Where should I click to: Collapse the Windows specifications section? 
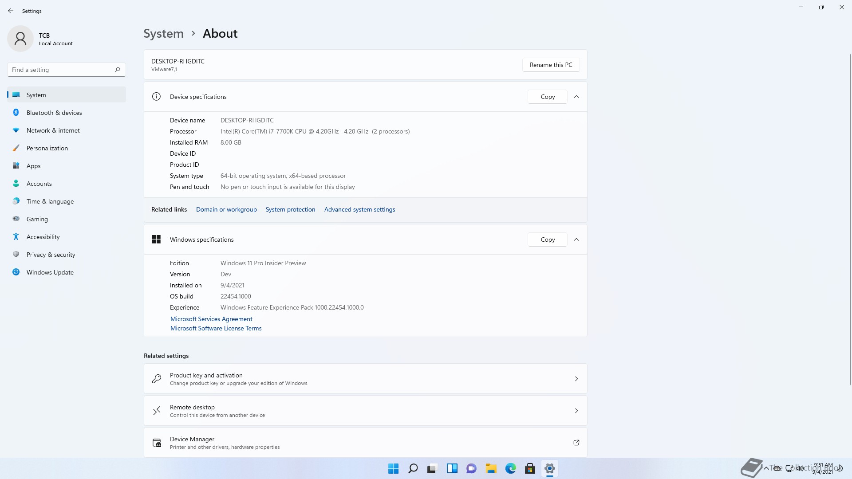pos(576,239)
